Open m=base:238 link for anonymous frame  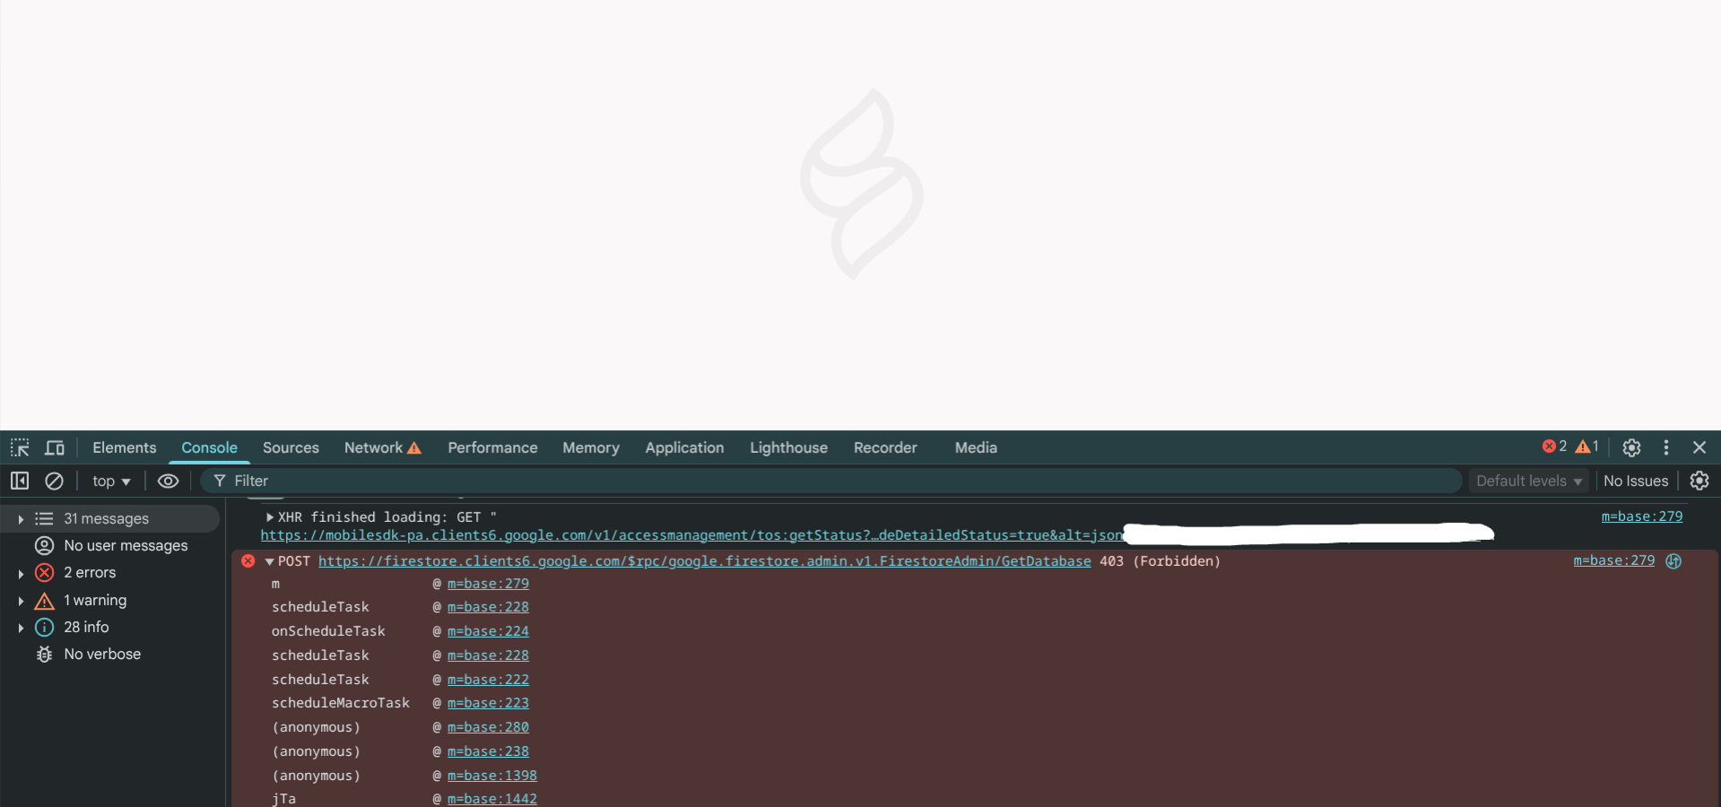[488, 751]
